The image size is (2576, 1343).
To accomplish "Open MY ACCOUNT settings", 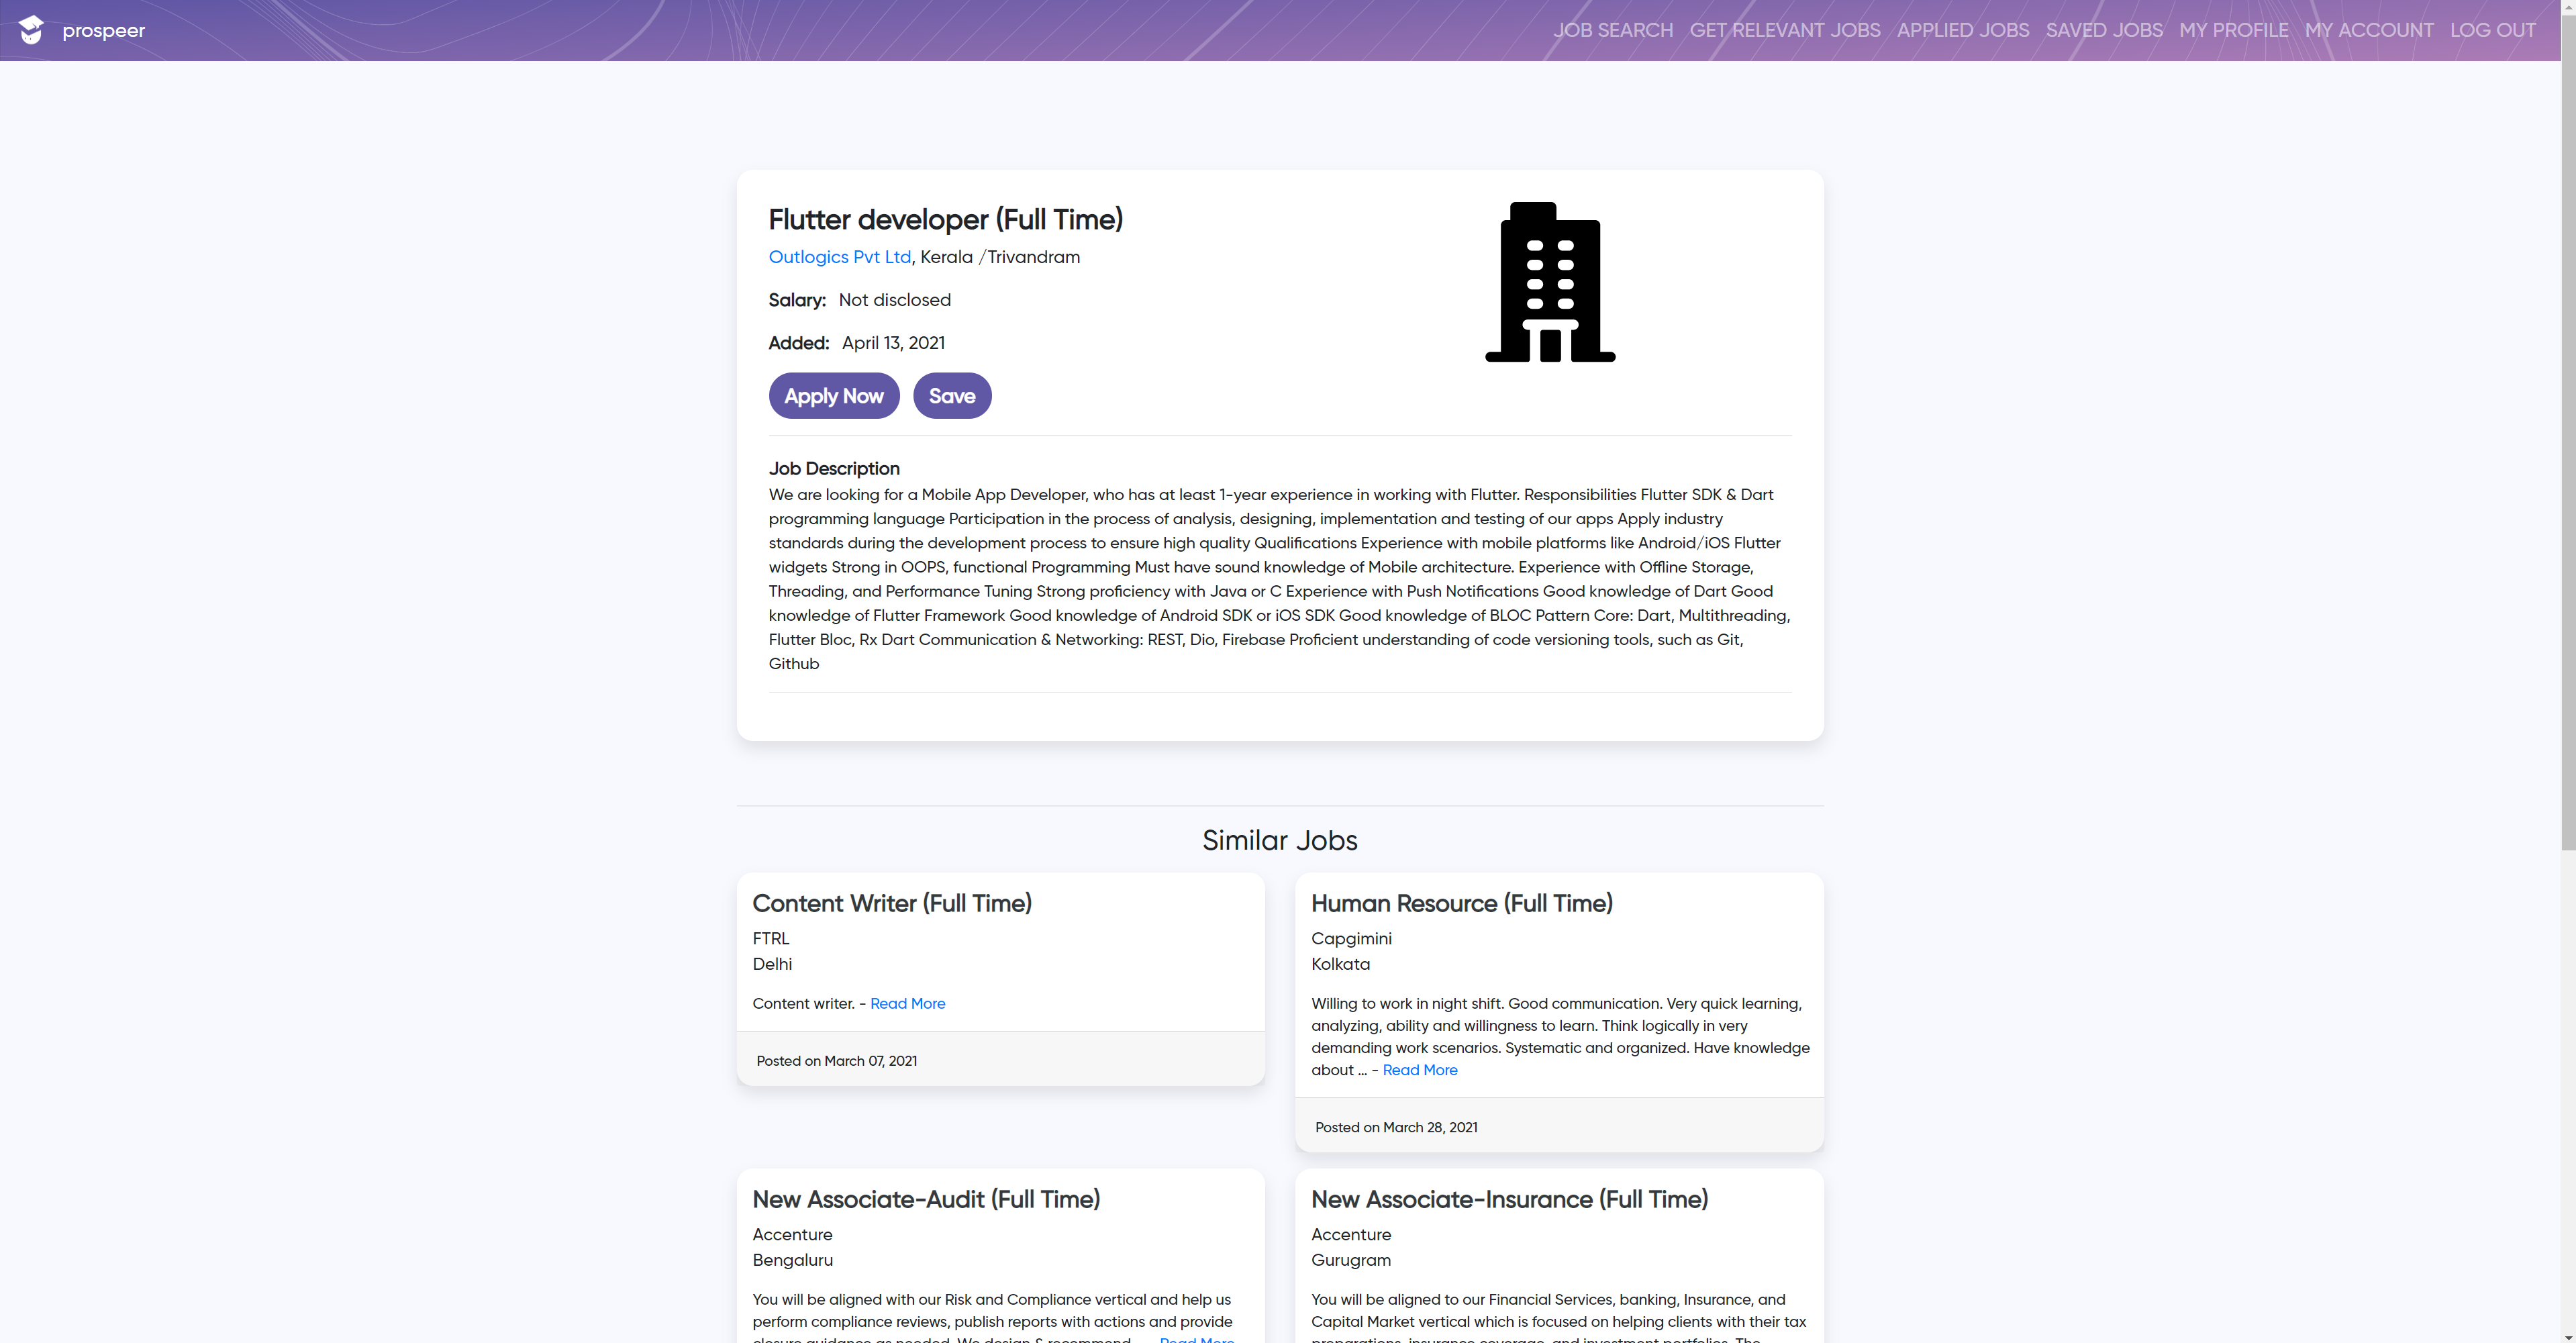I will coord(2369,30).
